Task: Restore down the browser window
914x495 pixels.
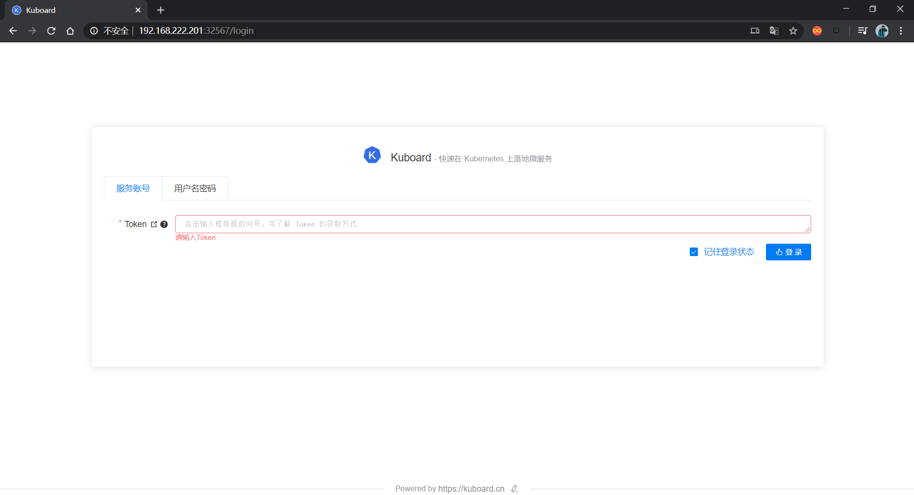Action: coord(873,9)
